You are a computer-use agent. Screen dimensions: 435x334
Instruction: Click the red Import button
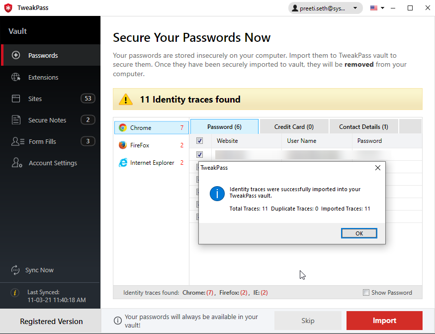coord(384,321)
